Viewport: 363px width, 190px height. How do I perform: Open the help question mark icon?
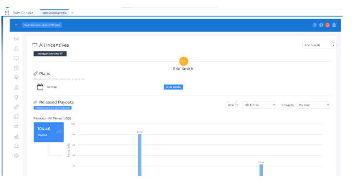tap(314, 25)
